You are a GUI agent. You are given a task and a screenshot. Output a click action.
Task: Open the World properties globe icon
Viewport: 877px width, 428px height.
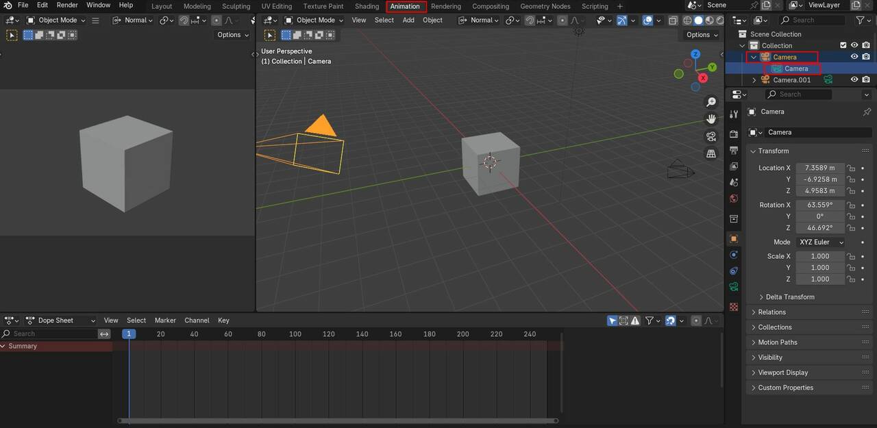(x=734, y=199)
